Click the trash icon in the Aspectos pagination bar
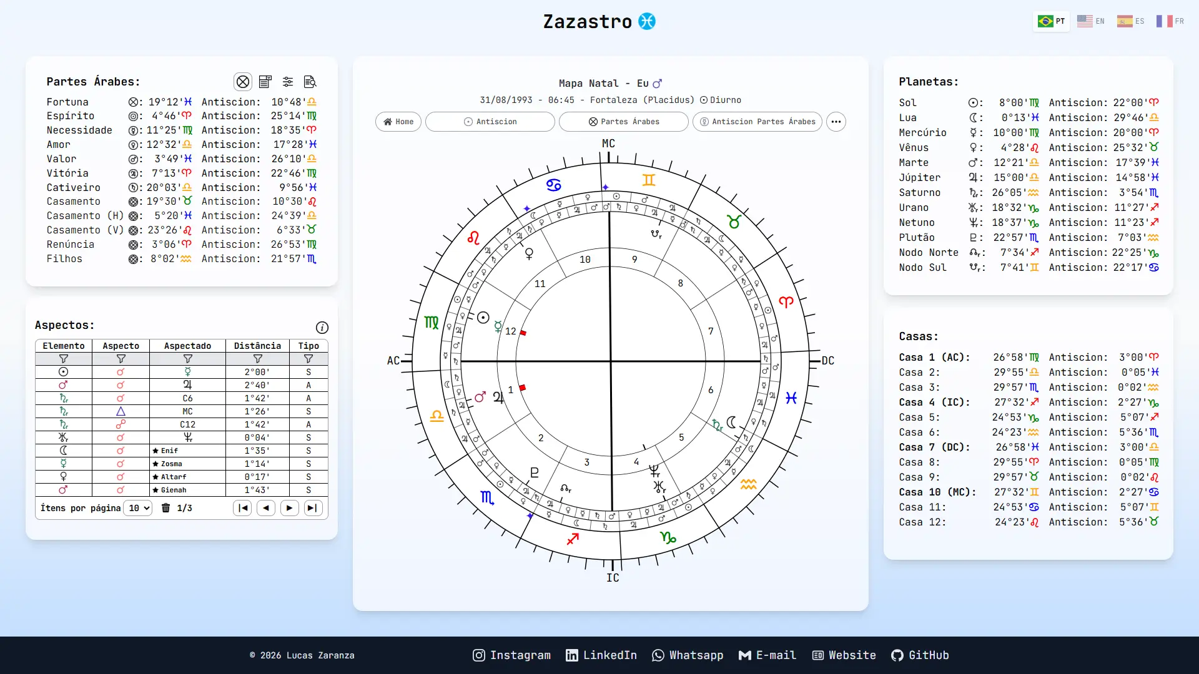1199x674 pixels. click(166, 508)
